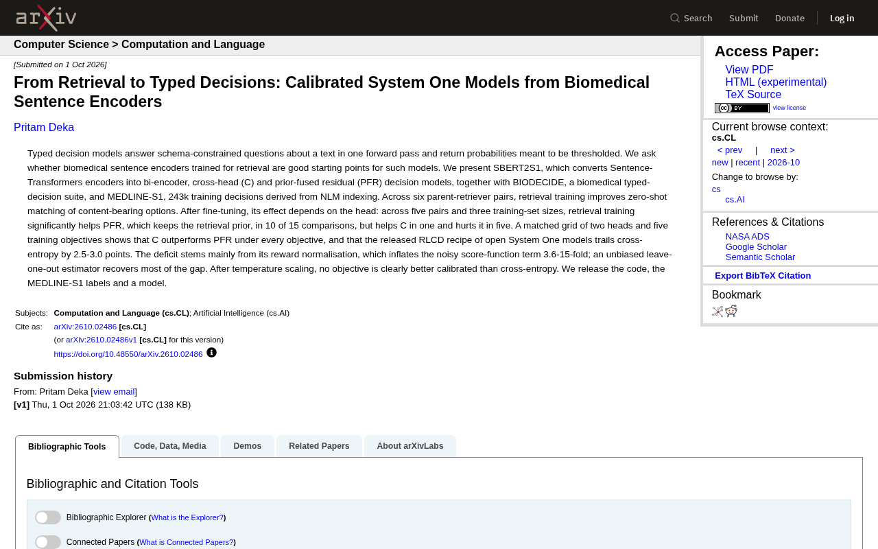This screenshot has width=878, height=549.
Task: Click the arXiv:2610.02486 identifier link
Action: 85,327
